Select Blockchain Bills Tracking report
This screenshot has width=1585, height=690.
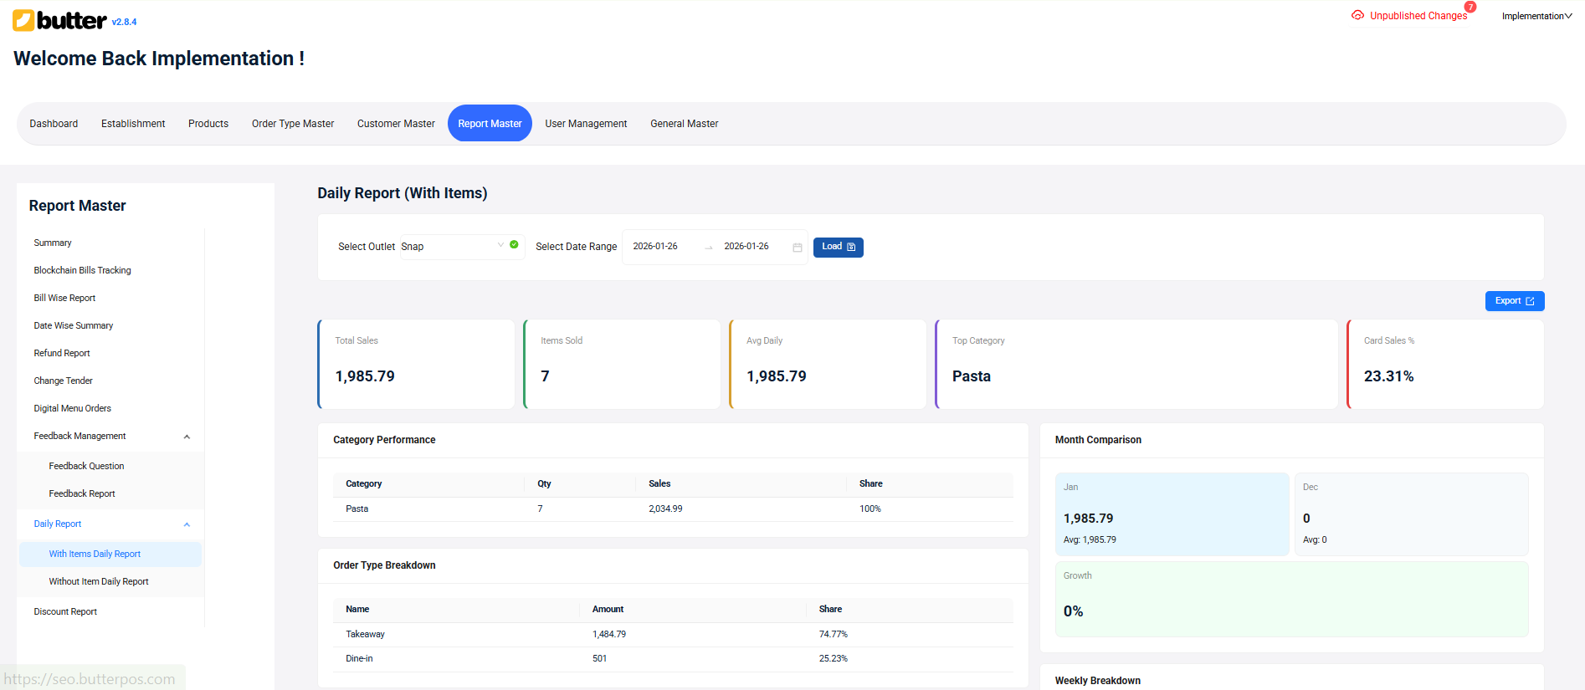point(82,270)
